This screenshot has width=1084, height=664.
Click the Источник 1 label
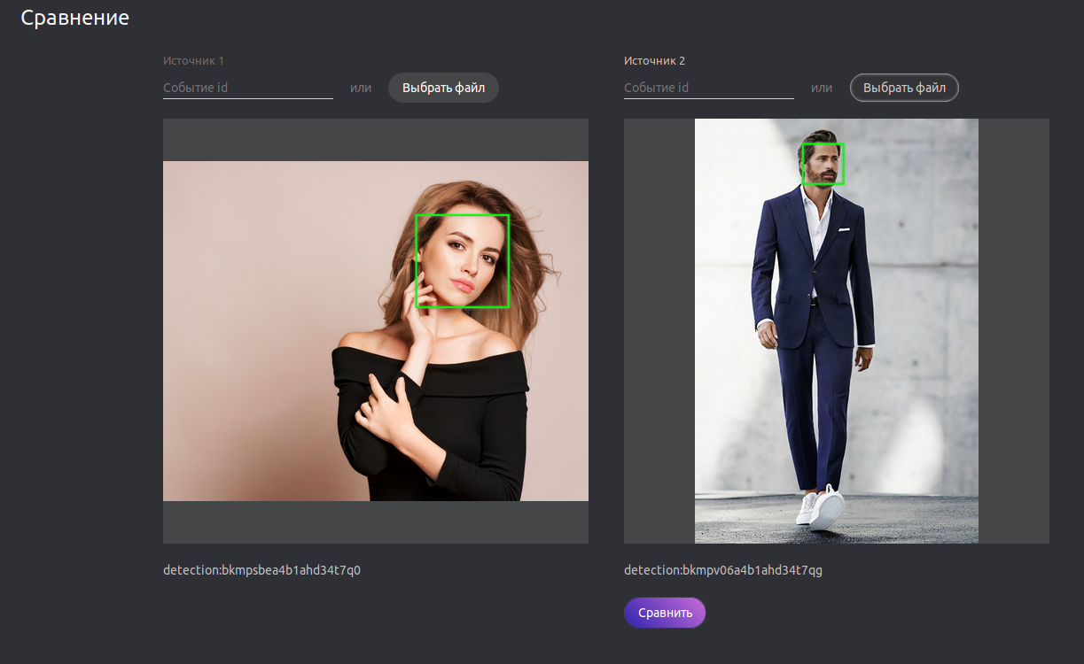(193, 61)
